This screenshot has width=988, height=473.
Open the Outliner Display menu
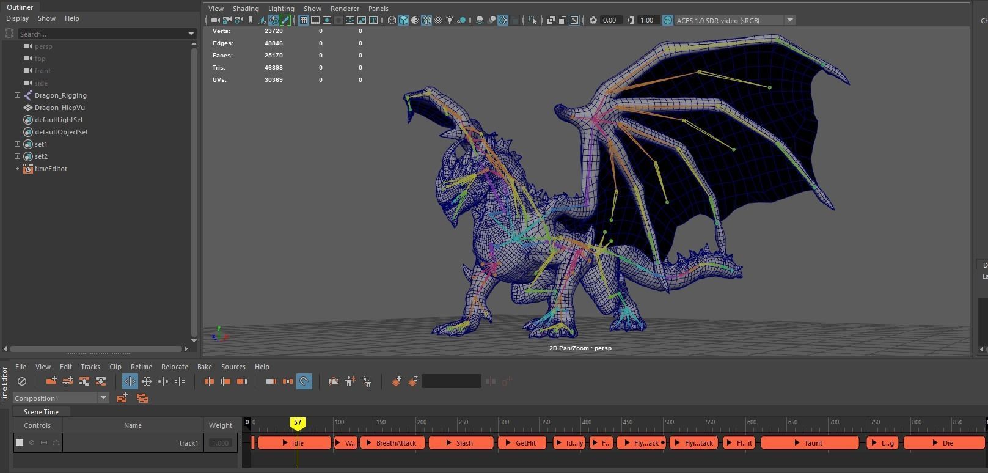coord(18,18)
